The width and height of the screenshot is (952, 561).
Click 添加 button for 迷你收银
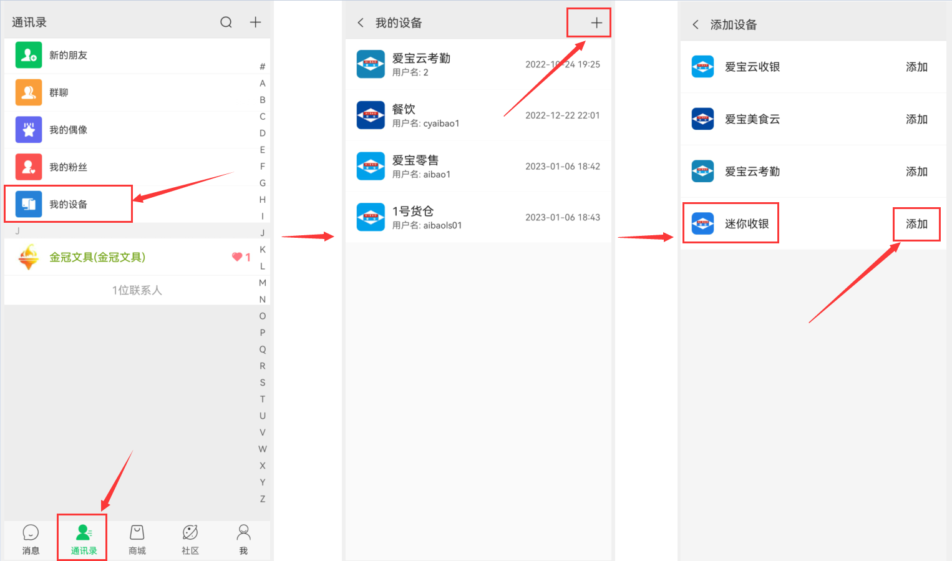916,224
